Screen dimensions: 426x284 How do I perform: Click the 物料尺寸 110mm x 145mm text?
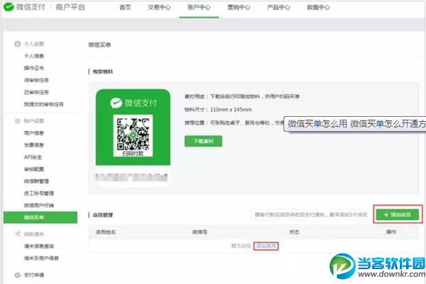pyautogui.click(x=218, y=110)
